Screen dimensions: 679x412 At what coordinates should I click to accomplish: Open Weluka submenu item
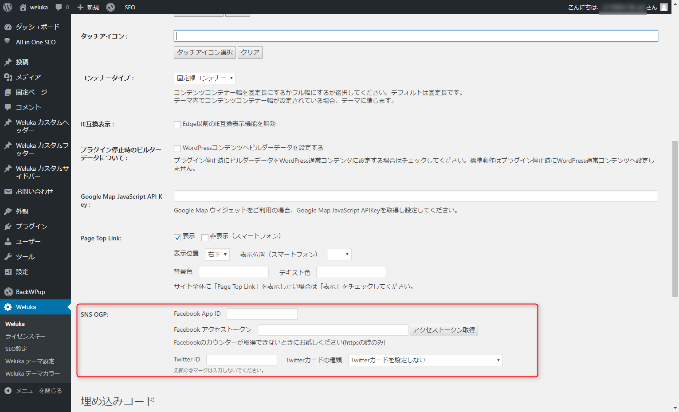(15, 324)
